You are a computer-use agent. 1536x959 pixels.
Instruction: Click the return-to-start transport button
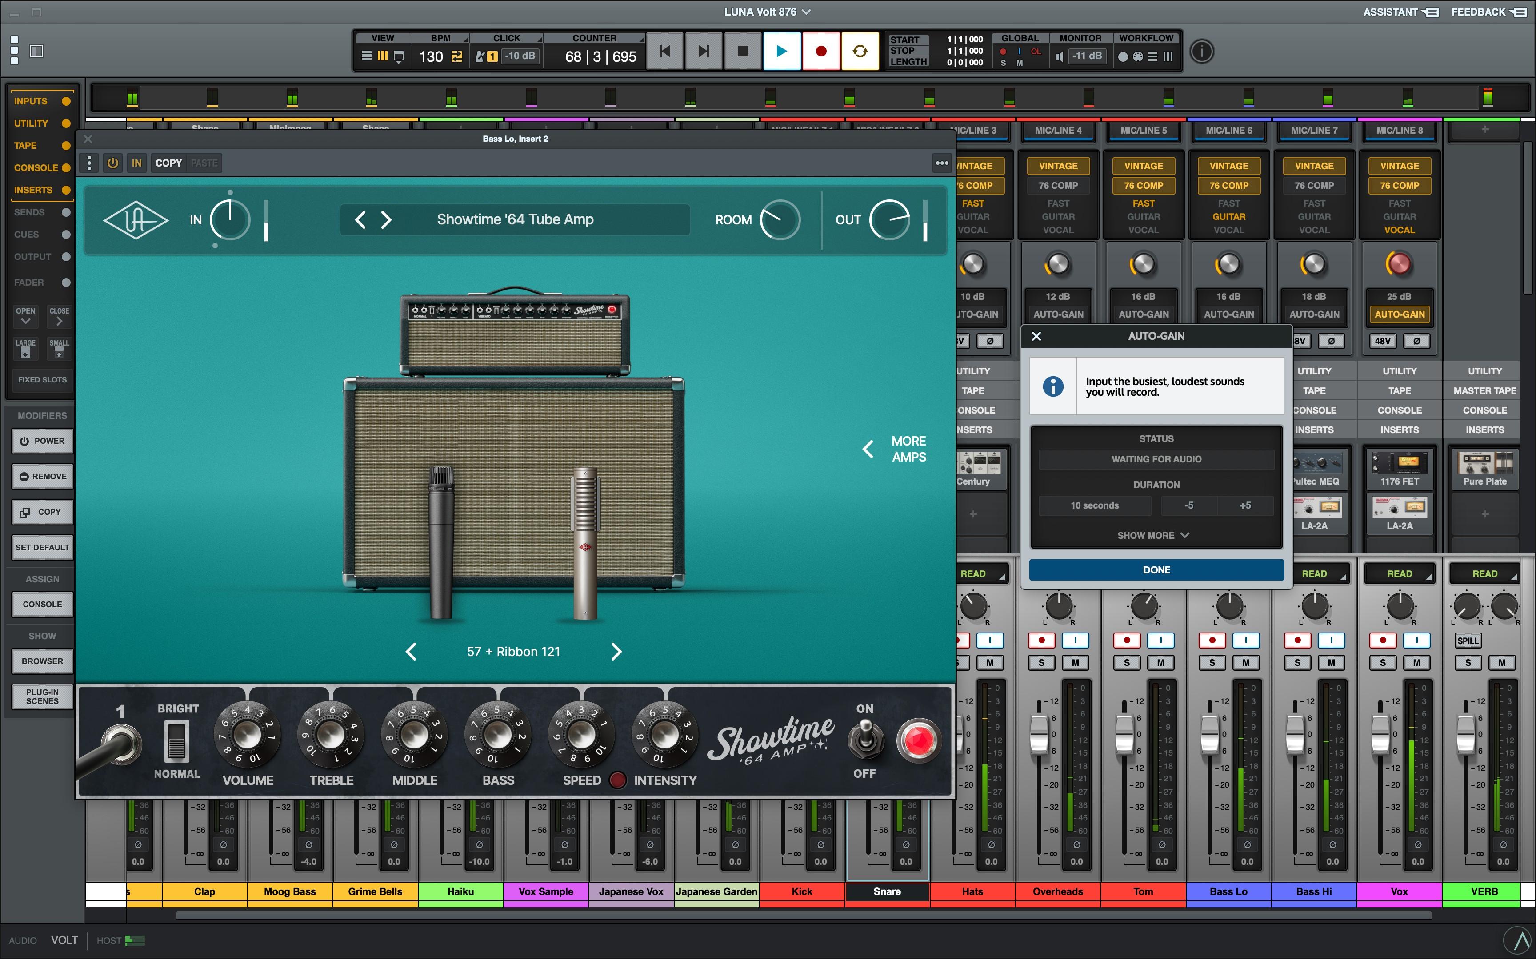[x=664, y=52]
